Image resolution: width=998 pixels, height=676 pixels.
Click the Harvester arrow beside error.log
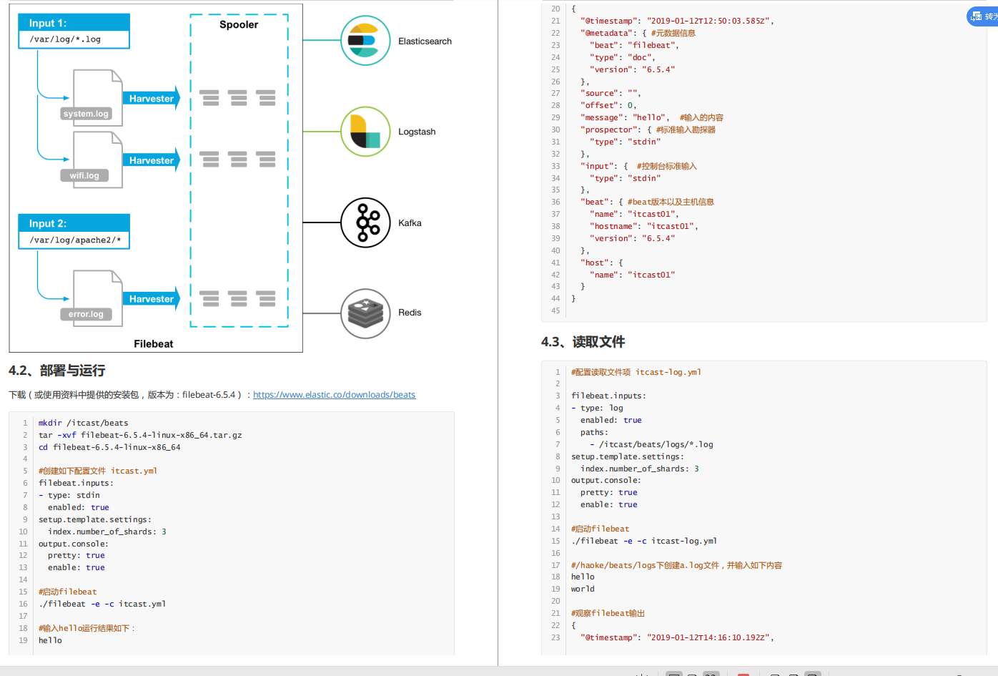pos(152,298)
